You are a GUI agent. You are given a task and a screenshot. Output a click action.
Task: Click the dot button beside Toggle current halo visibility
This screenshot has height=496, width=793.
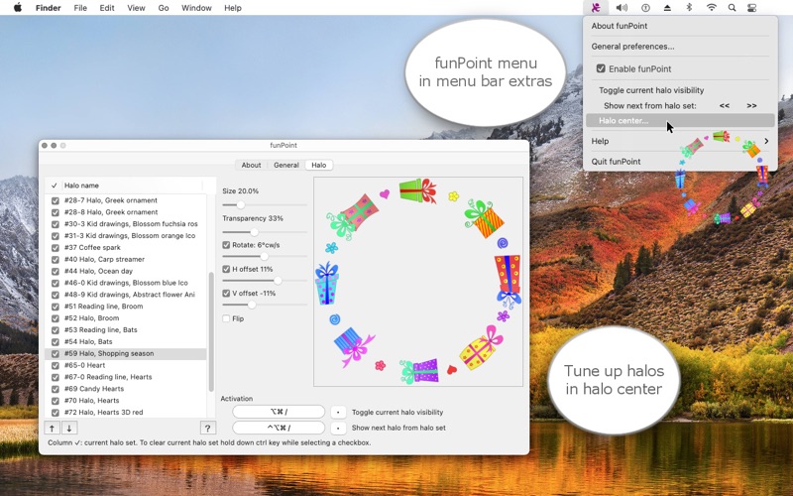[x=338, y=412]
